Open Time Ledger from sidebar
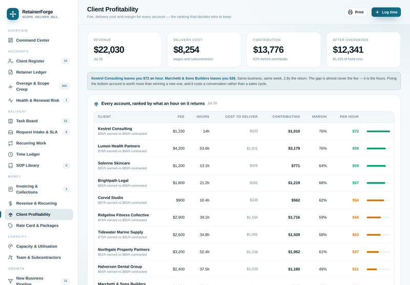Screen dimensions: 410x285 point(39,154)
